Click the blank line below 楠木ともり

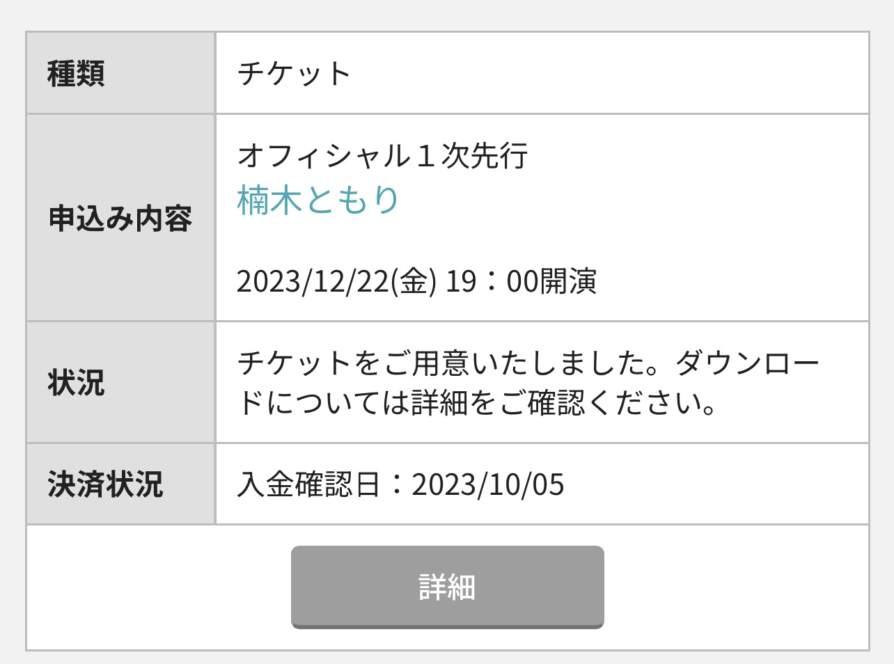pos(542,241)
